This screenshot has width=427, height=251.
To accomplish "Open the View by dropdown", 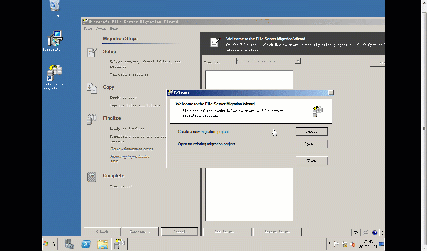I will tap(268, 61).
